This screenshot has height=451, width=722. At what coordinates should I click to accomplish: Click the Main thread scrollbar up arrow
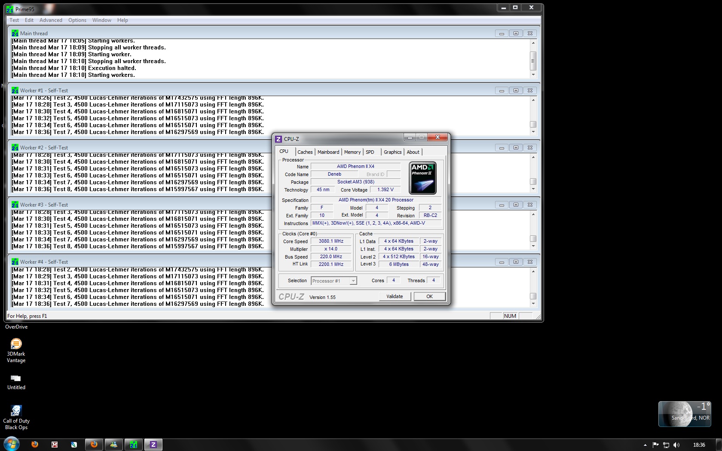(x=533, y=43)
